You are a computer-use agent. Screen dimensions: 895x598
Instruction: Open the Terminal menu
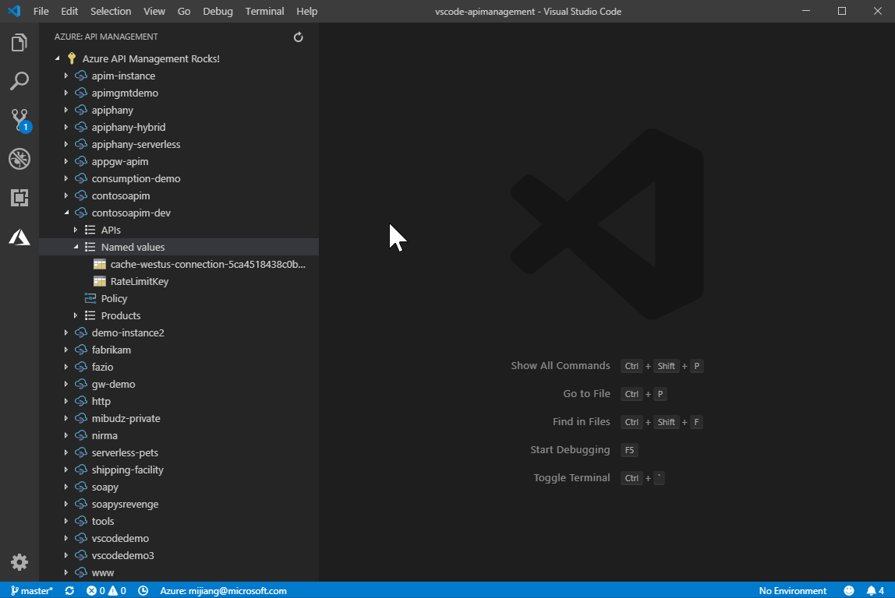(265, 11)
